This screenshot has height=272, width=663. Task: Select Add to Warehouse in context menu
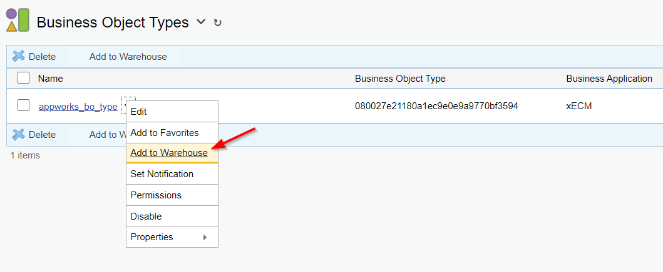[168, 153]
